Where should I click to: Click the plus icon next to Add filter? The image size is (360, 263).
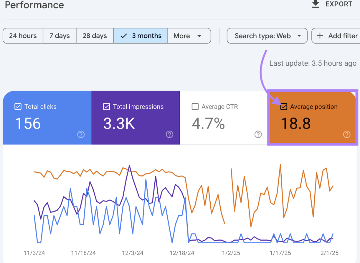[320, 36]
